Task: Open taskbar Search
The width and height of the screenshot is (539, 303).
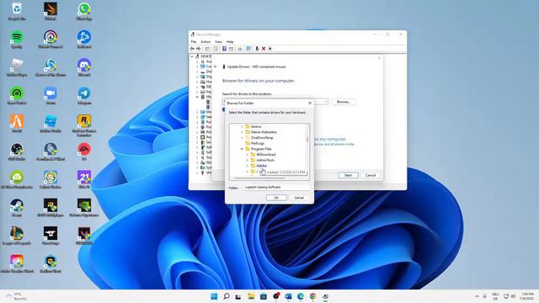Action: pos(227,296)
